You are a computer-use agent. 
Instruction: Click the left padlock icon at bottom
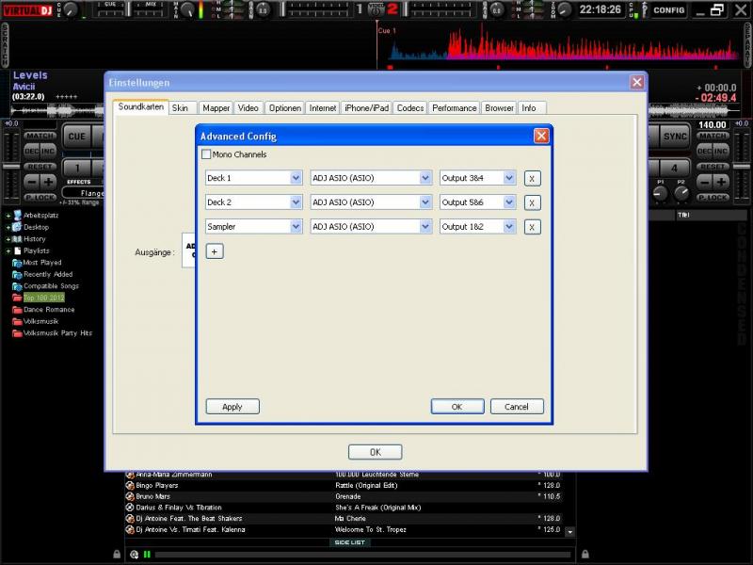point(117,555)
